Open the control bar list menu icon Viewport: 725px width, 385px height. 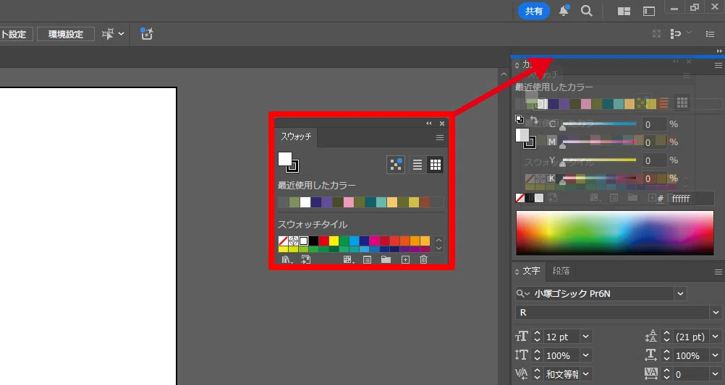point(711,34)
